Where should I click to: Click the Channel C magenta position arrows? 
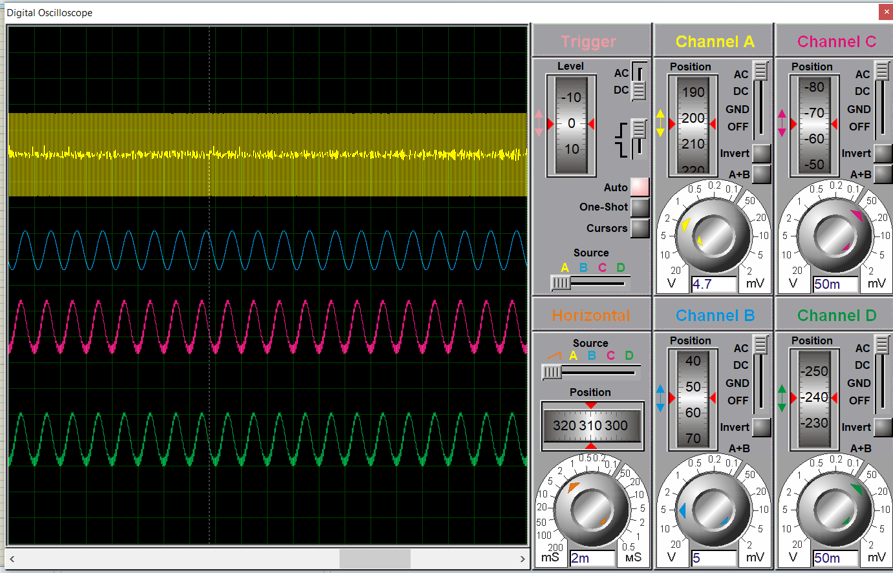coord(782,123)
